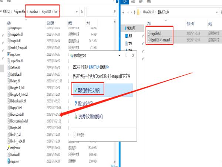Sort right file list by date modified column
222x167 pixels.
tap(190, 24)
